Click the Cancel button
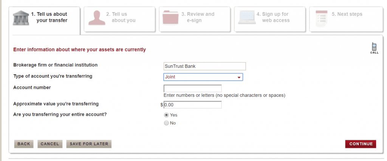The width and height of the screenshot is (387, 161). point(50,144)
